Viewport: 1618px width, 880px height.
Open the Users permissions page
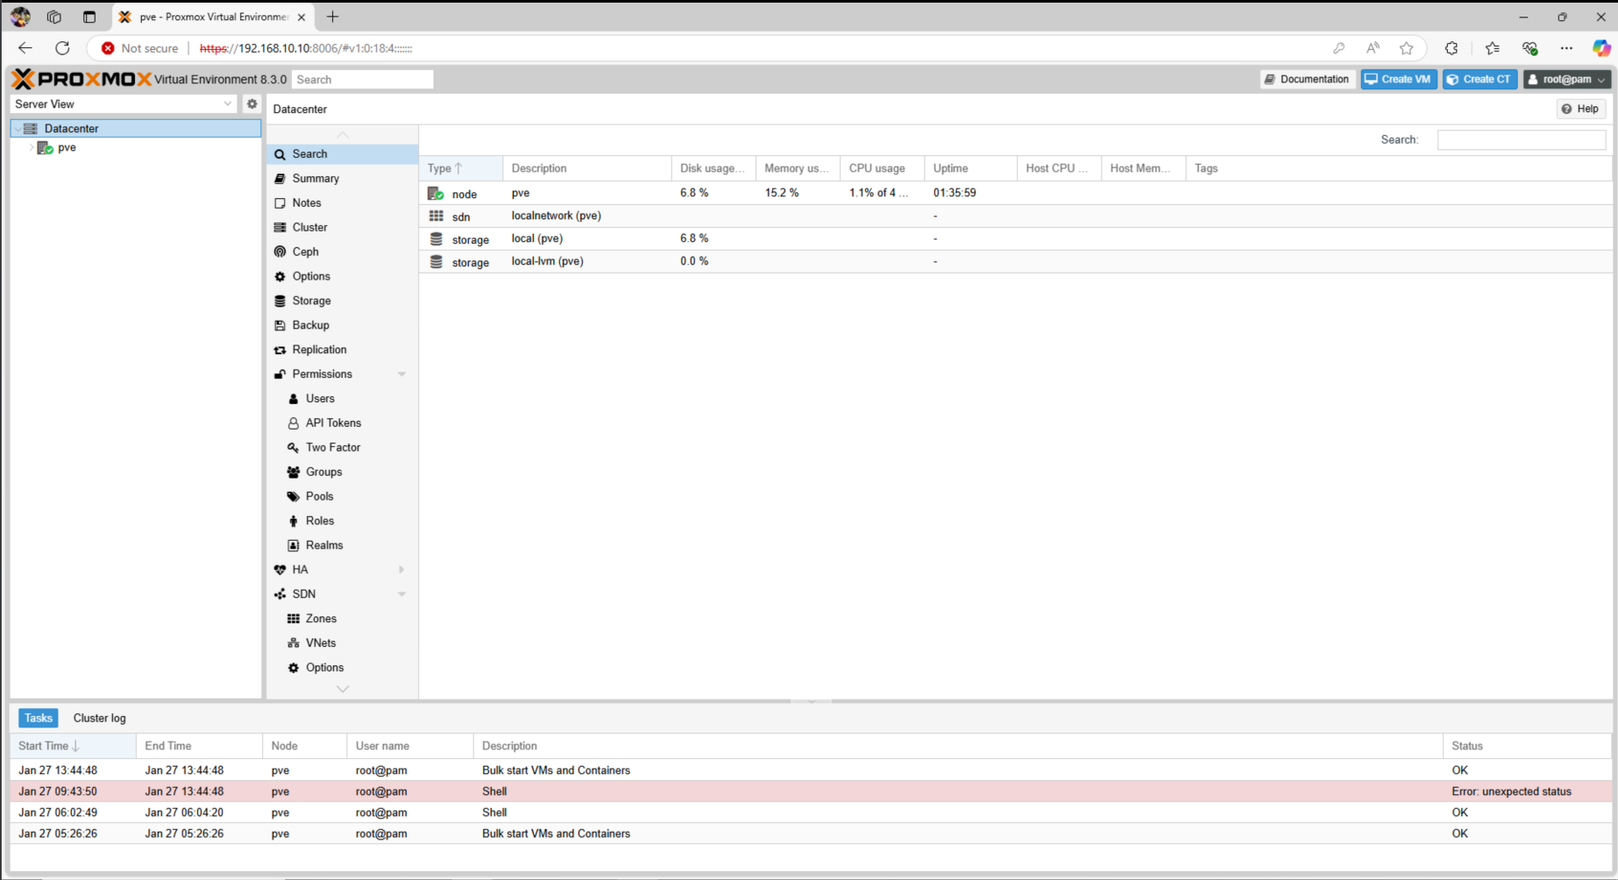point(342,399)
